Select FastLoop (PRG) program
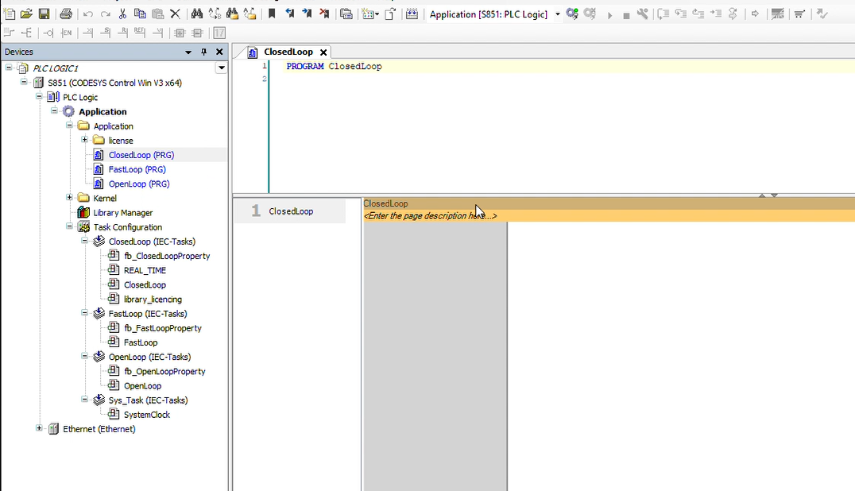Screen dimensions: 855x491 pyautogui.click(x=137, y=169)
